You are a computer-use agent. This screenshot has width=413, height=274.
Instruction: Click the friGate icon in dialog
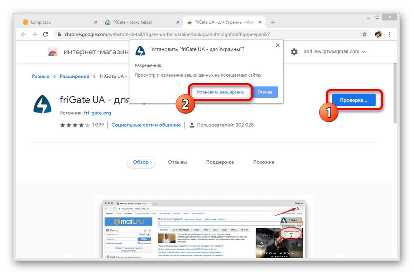pos(140,50)
